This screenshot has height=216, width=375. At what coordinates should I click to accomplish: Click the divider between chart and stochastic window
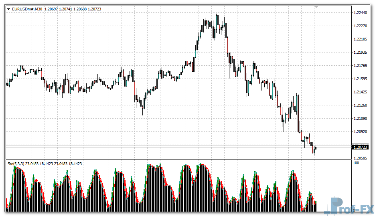pyautogui.click(x=178, y=160)
